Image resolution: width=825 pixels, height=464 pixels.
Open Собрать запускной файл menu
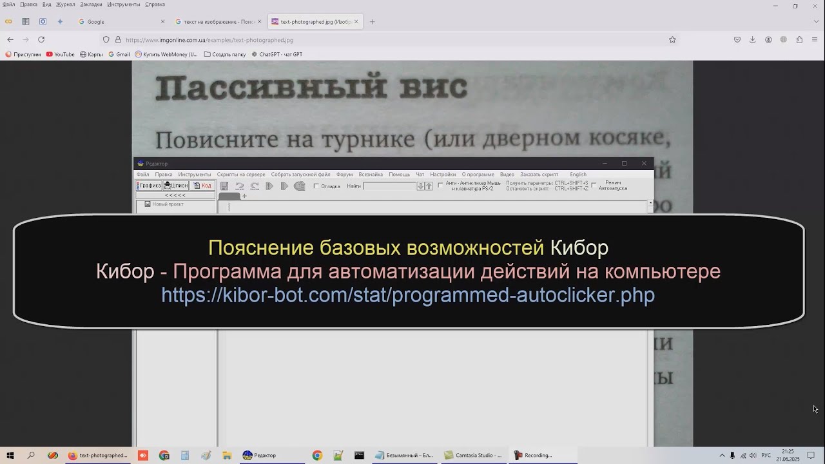click(300, 174)
